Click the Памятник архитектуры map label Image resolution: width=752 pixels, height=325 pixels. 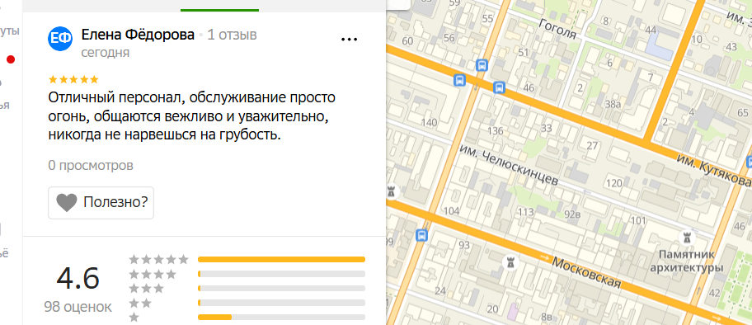687,261
